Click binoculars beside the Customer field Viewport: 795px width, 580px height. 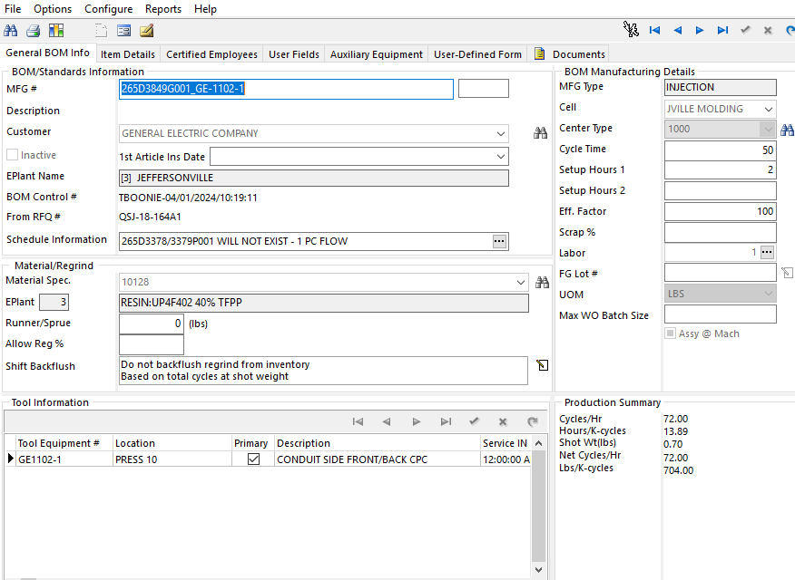pos(541,133)
